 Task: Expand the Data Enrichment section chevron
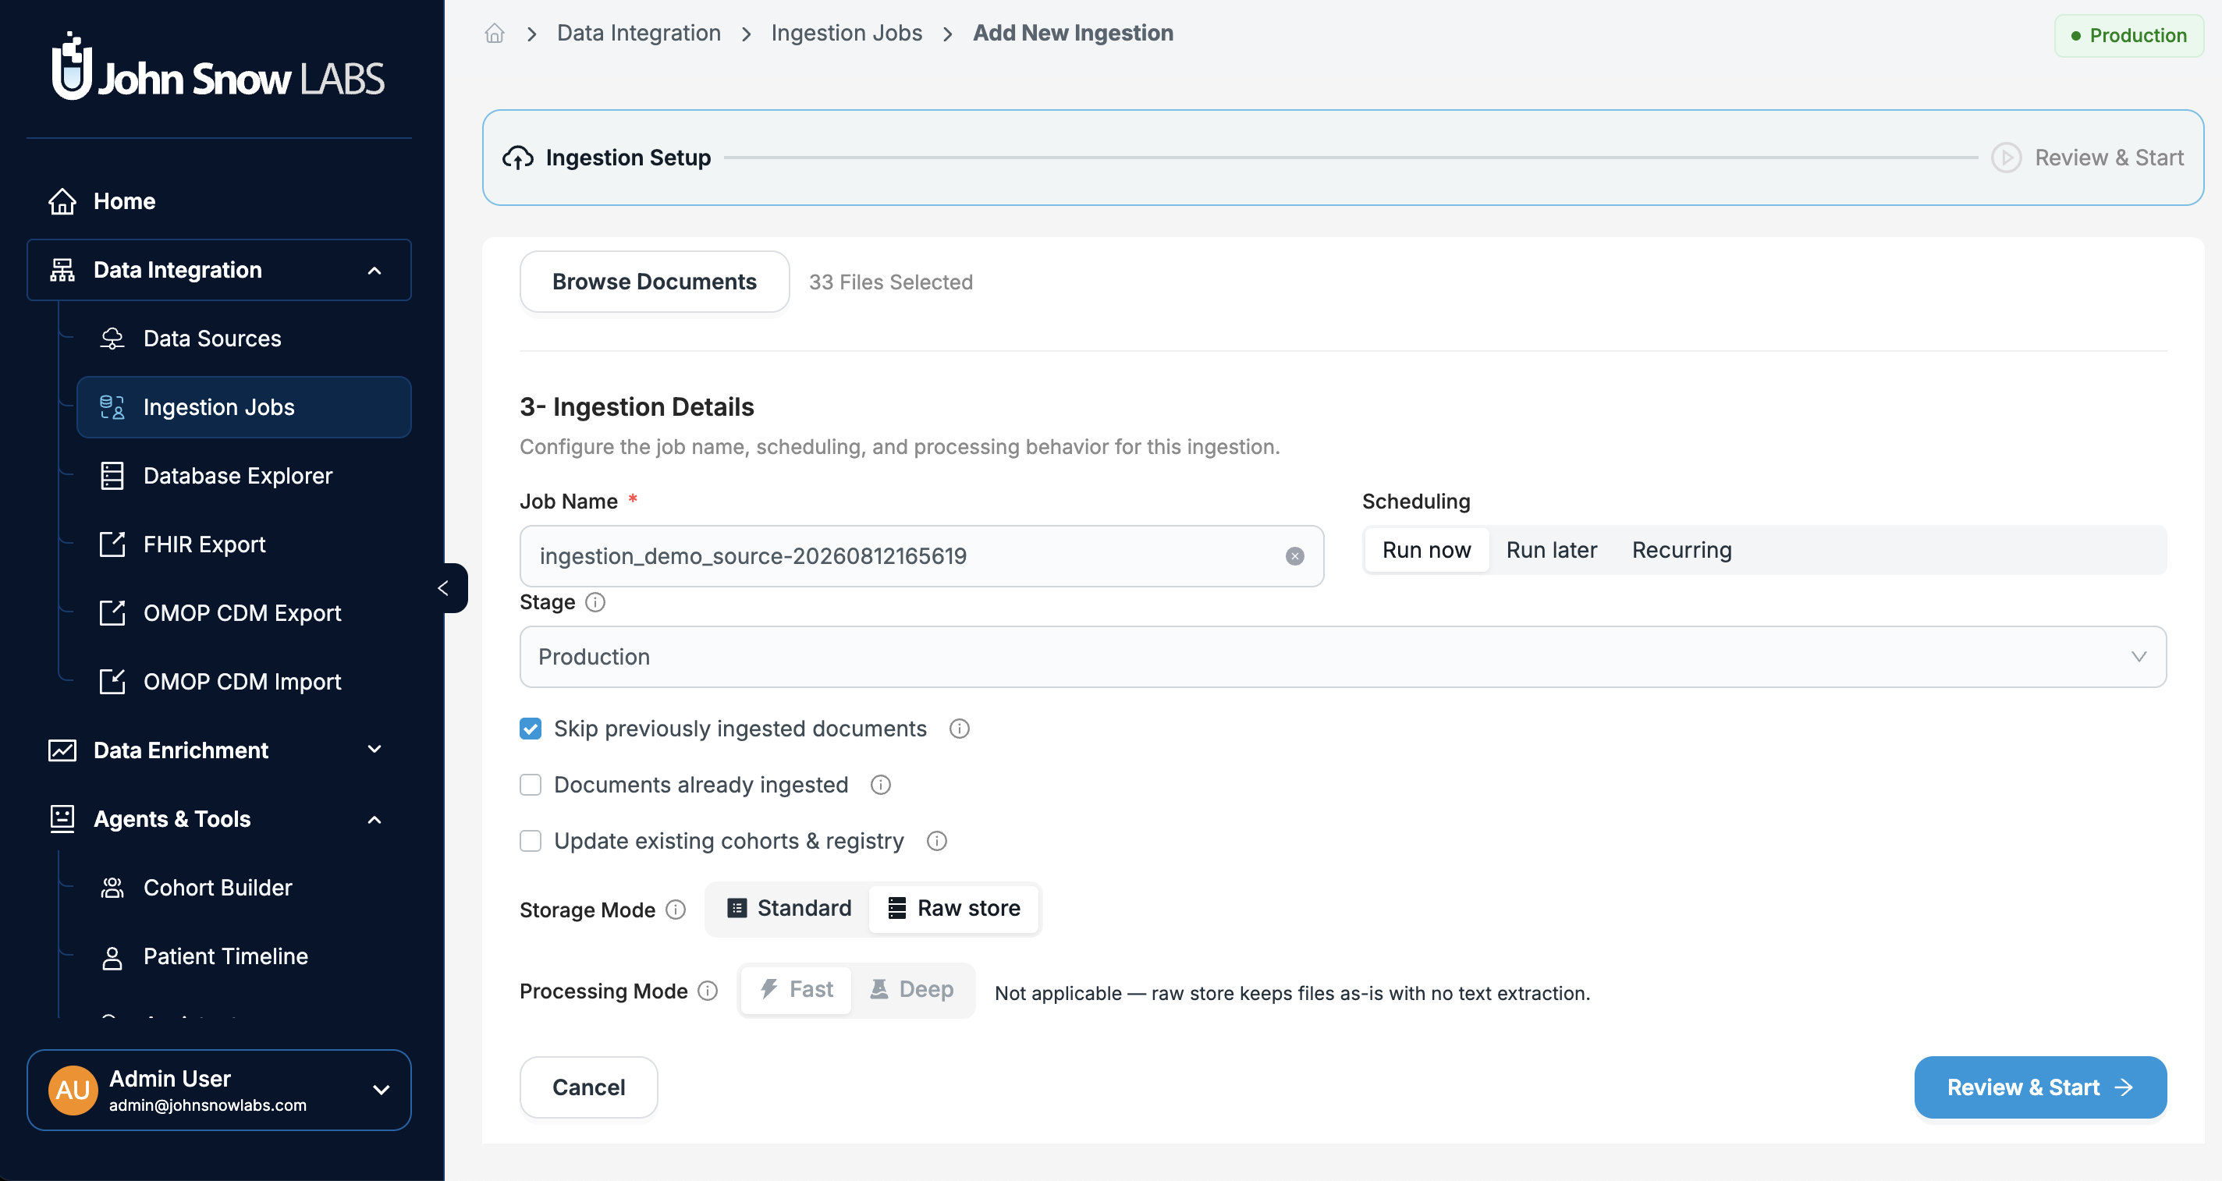374,750
